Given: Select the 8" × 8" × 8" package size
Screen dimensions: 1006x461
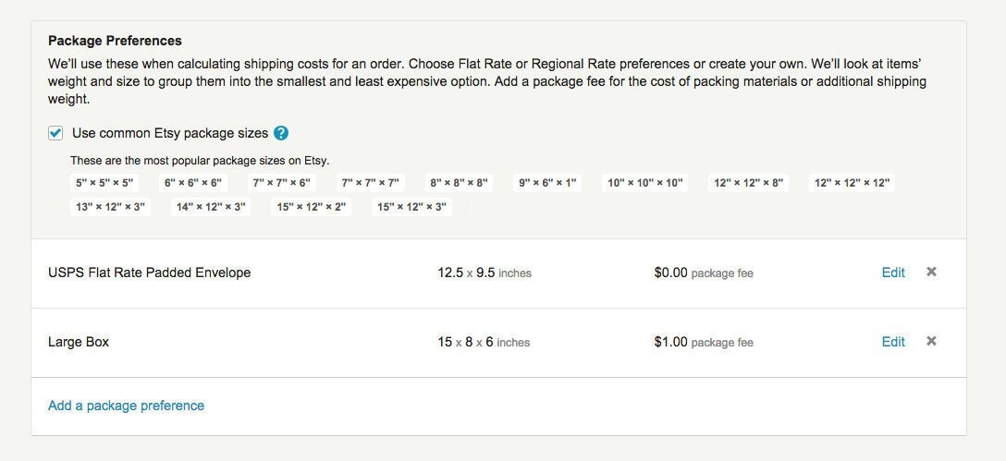Looking at the screenshot, I should (460, 183).
